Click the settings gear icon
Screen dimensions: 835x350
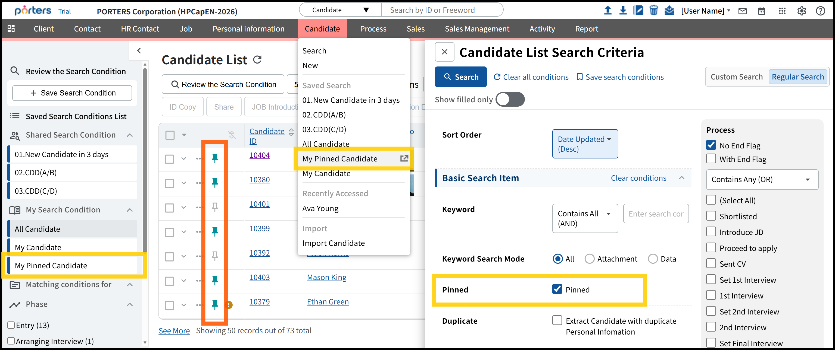coord(801,11)
